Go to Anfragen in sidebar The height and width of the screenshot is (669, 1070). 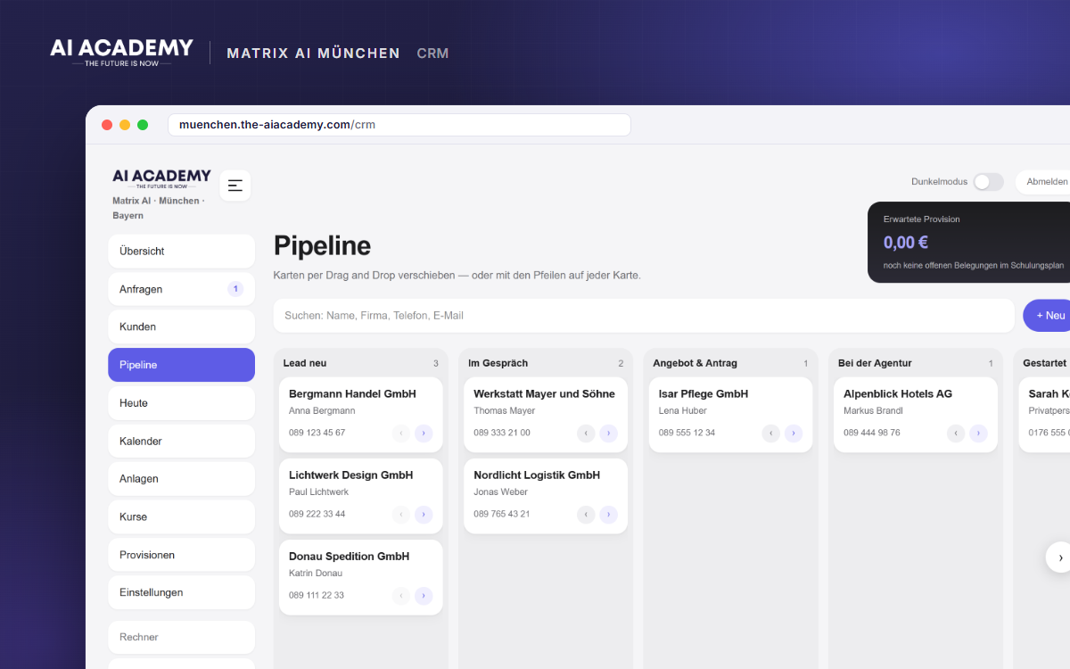tap(181, 289)
